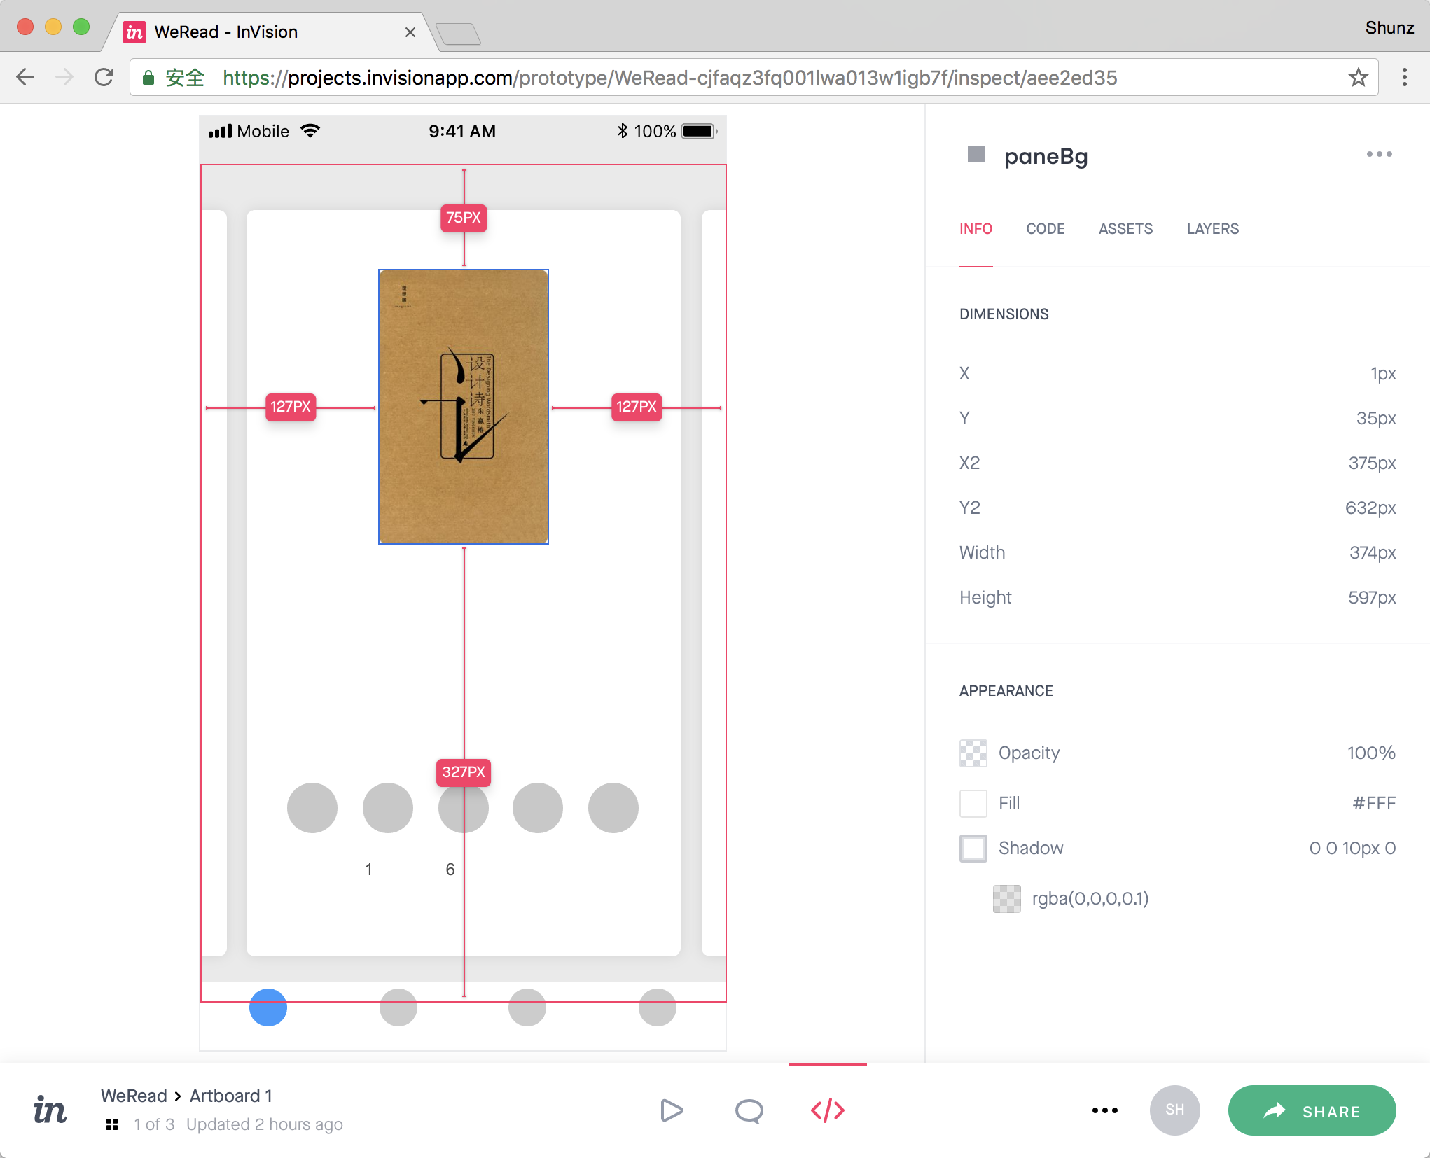Open the more options ellipsis near SH avatar

pyautogui.click(x=1104, y=1110)
